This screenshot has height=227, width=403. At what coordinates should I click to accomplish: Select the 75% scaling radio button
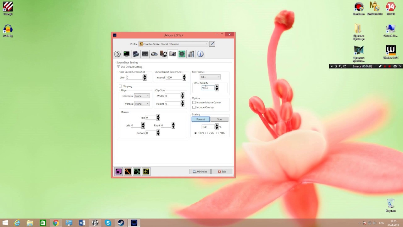point(207,133)
